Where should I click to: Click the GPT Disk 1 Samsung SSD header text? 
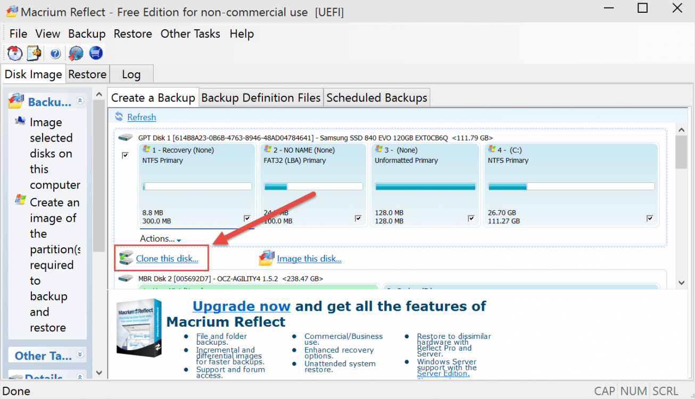pos(316,138)
